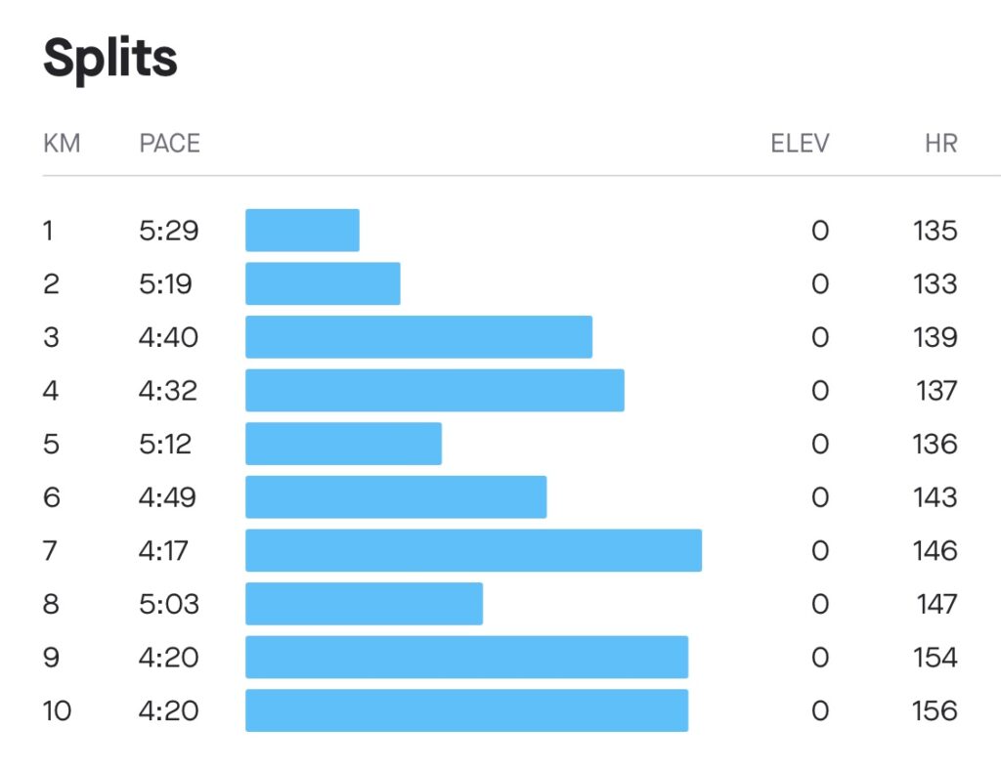
Task: Click the kilometer 8 pace bar
Action: (364, 604)
